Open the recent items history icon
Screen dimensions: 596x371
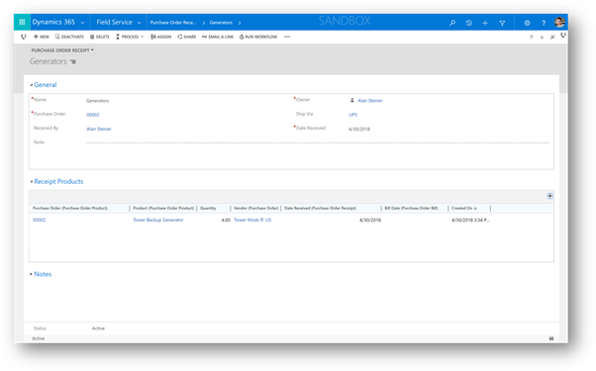point(468,23)
